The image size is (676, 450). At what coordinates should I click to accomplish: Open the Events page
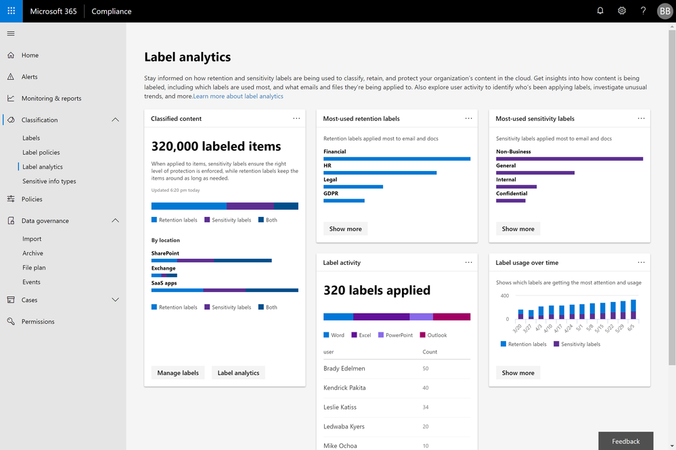coord(32,282)
